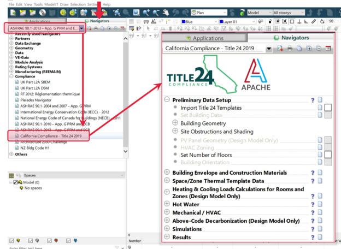Screen dimensions: 341x249
Task: Tick the Import Title 24 Templates checkbox
Action: [328, 108]
